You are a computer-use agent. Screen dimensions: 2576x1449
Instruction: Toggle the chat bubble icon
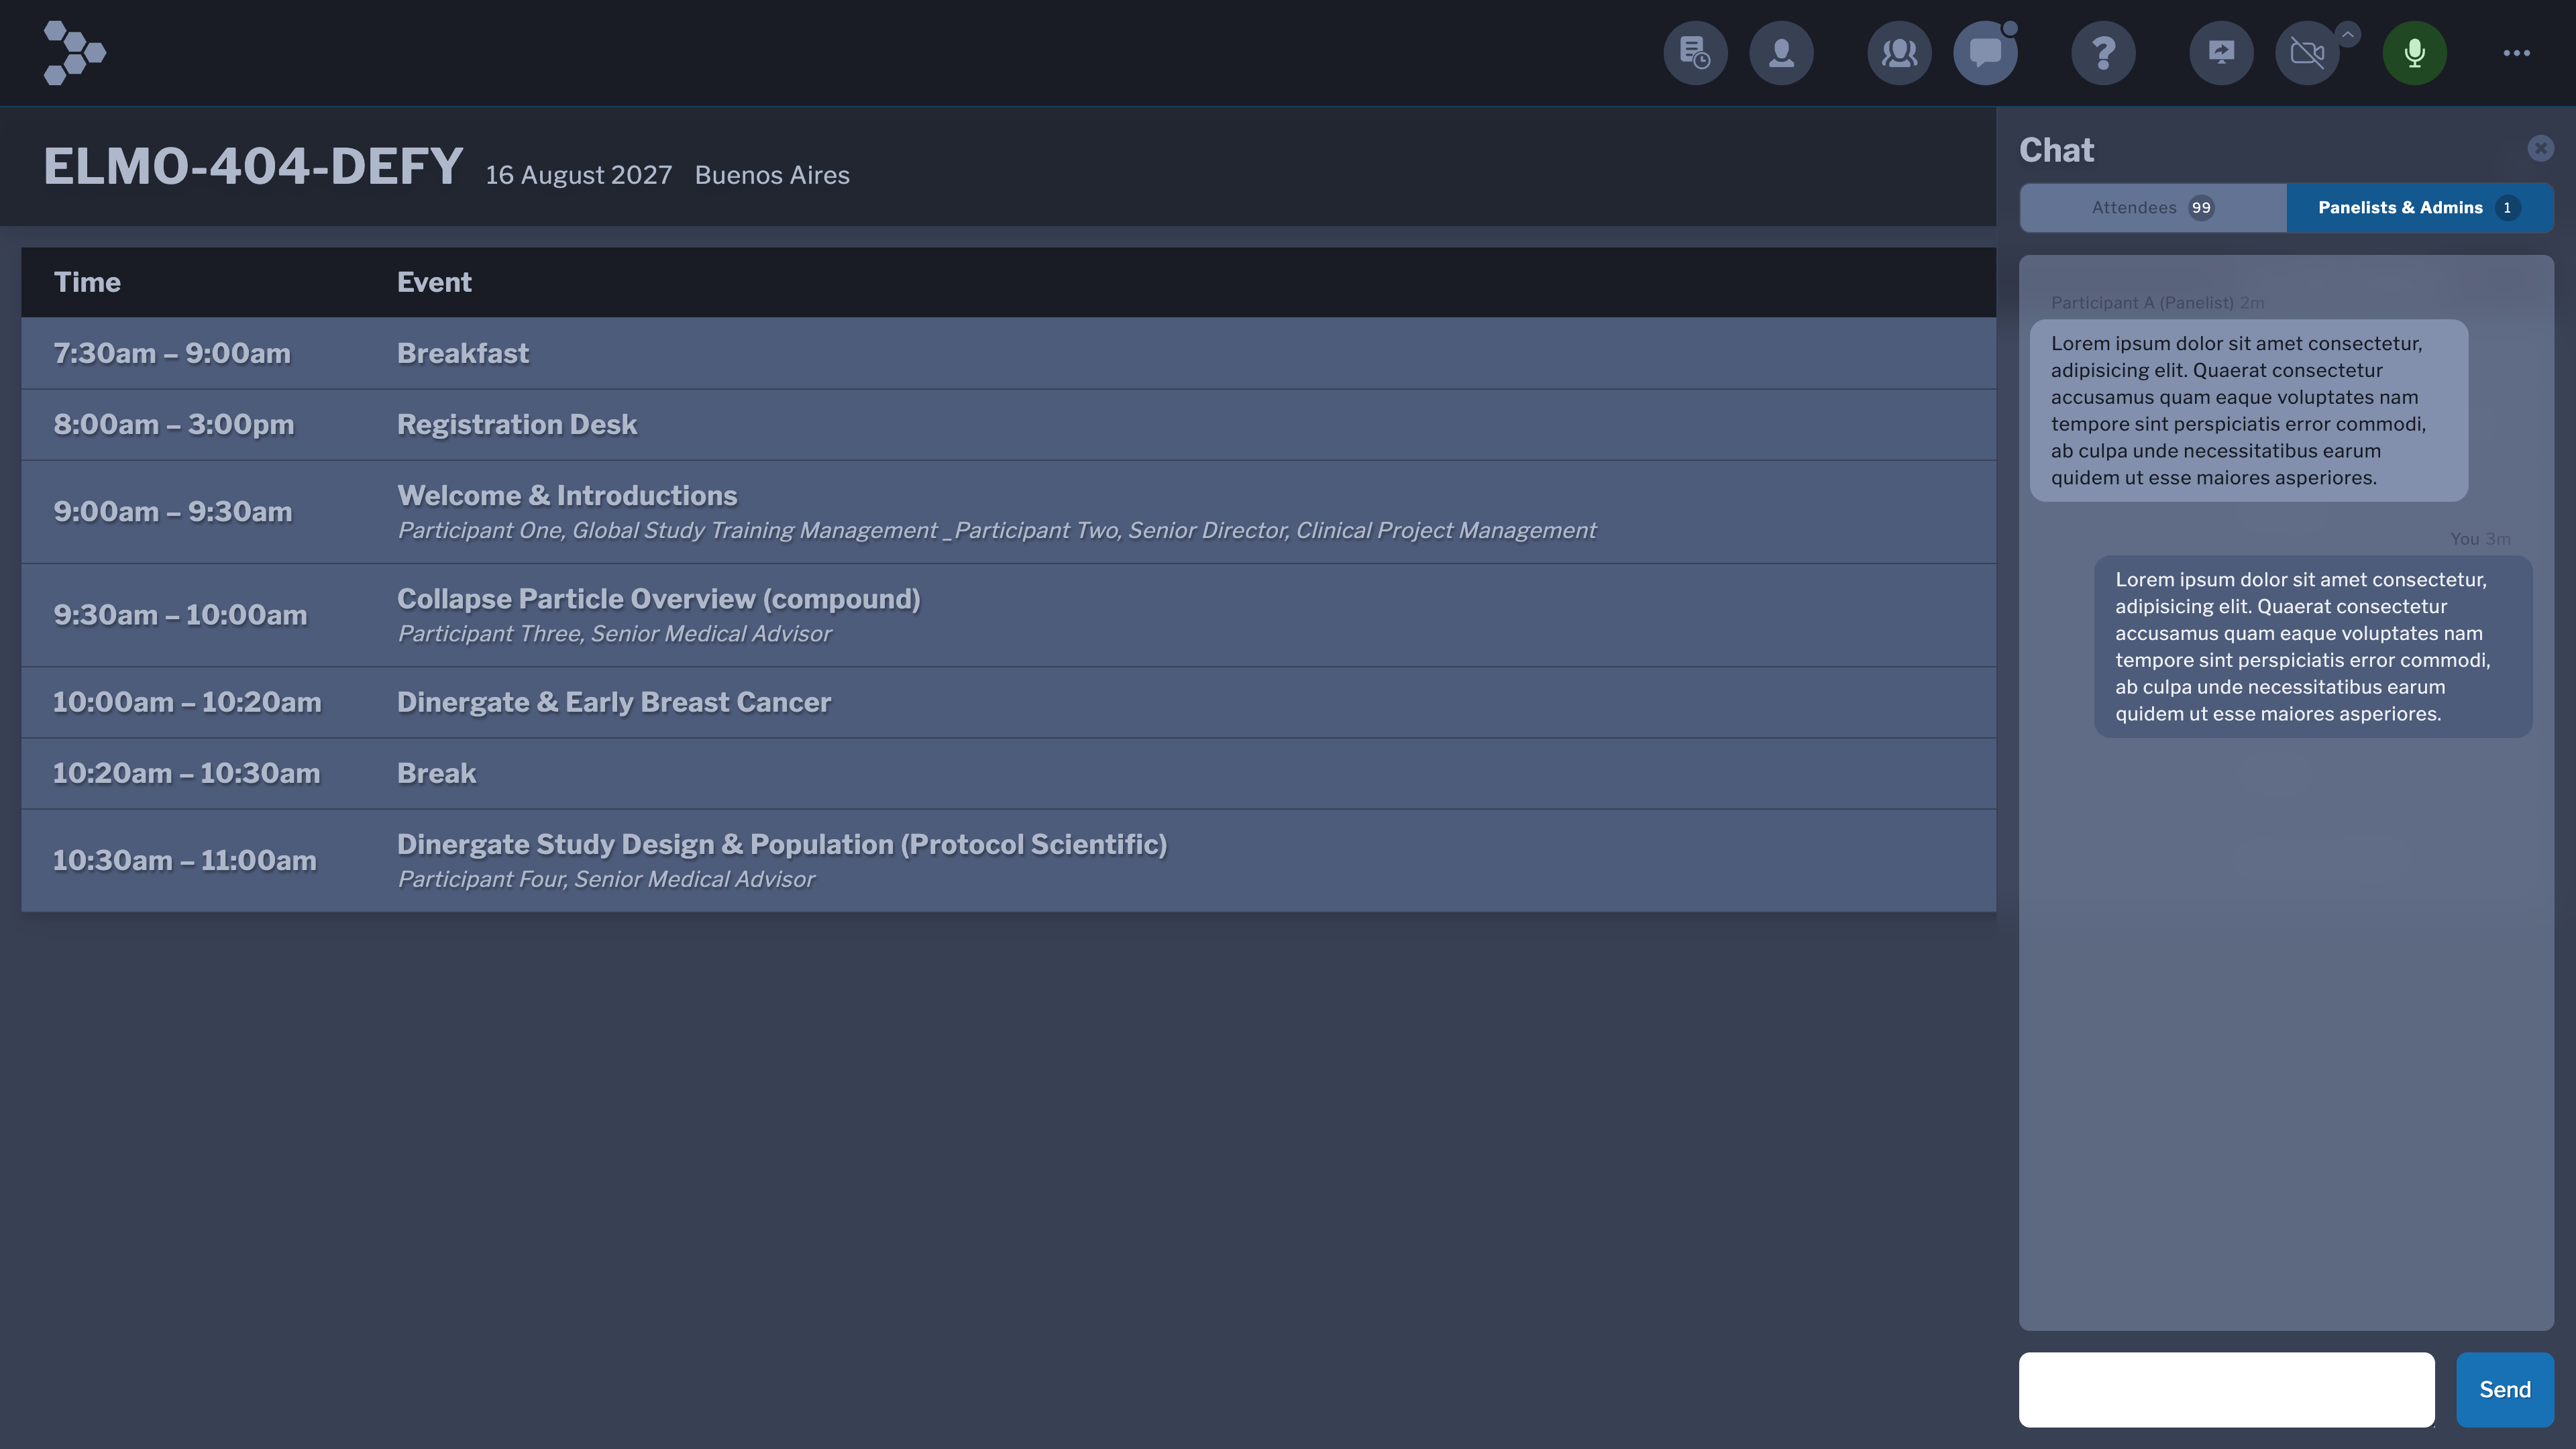coord(1985,53)
